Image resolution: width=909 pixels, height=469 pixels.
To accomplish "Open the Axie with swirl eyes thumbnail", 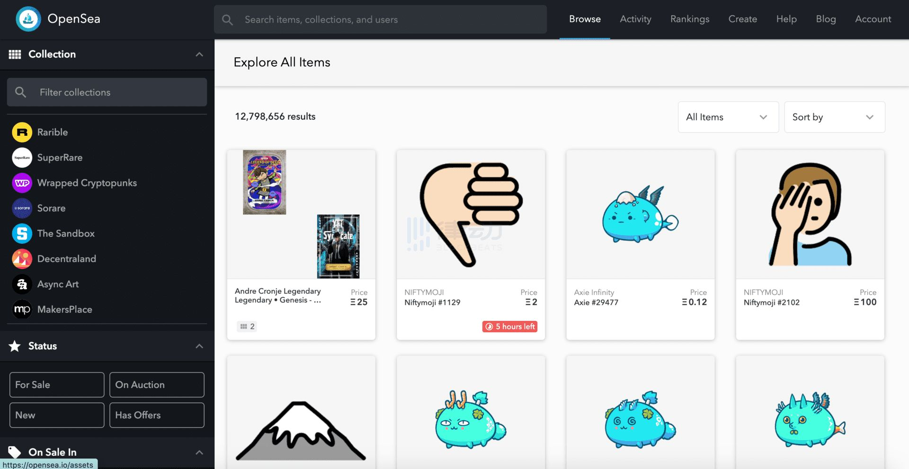I will (640, 420).
